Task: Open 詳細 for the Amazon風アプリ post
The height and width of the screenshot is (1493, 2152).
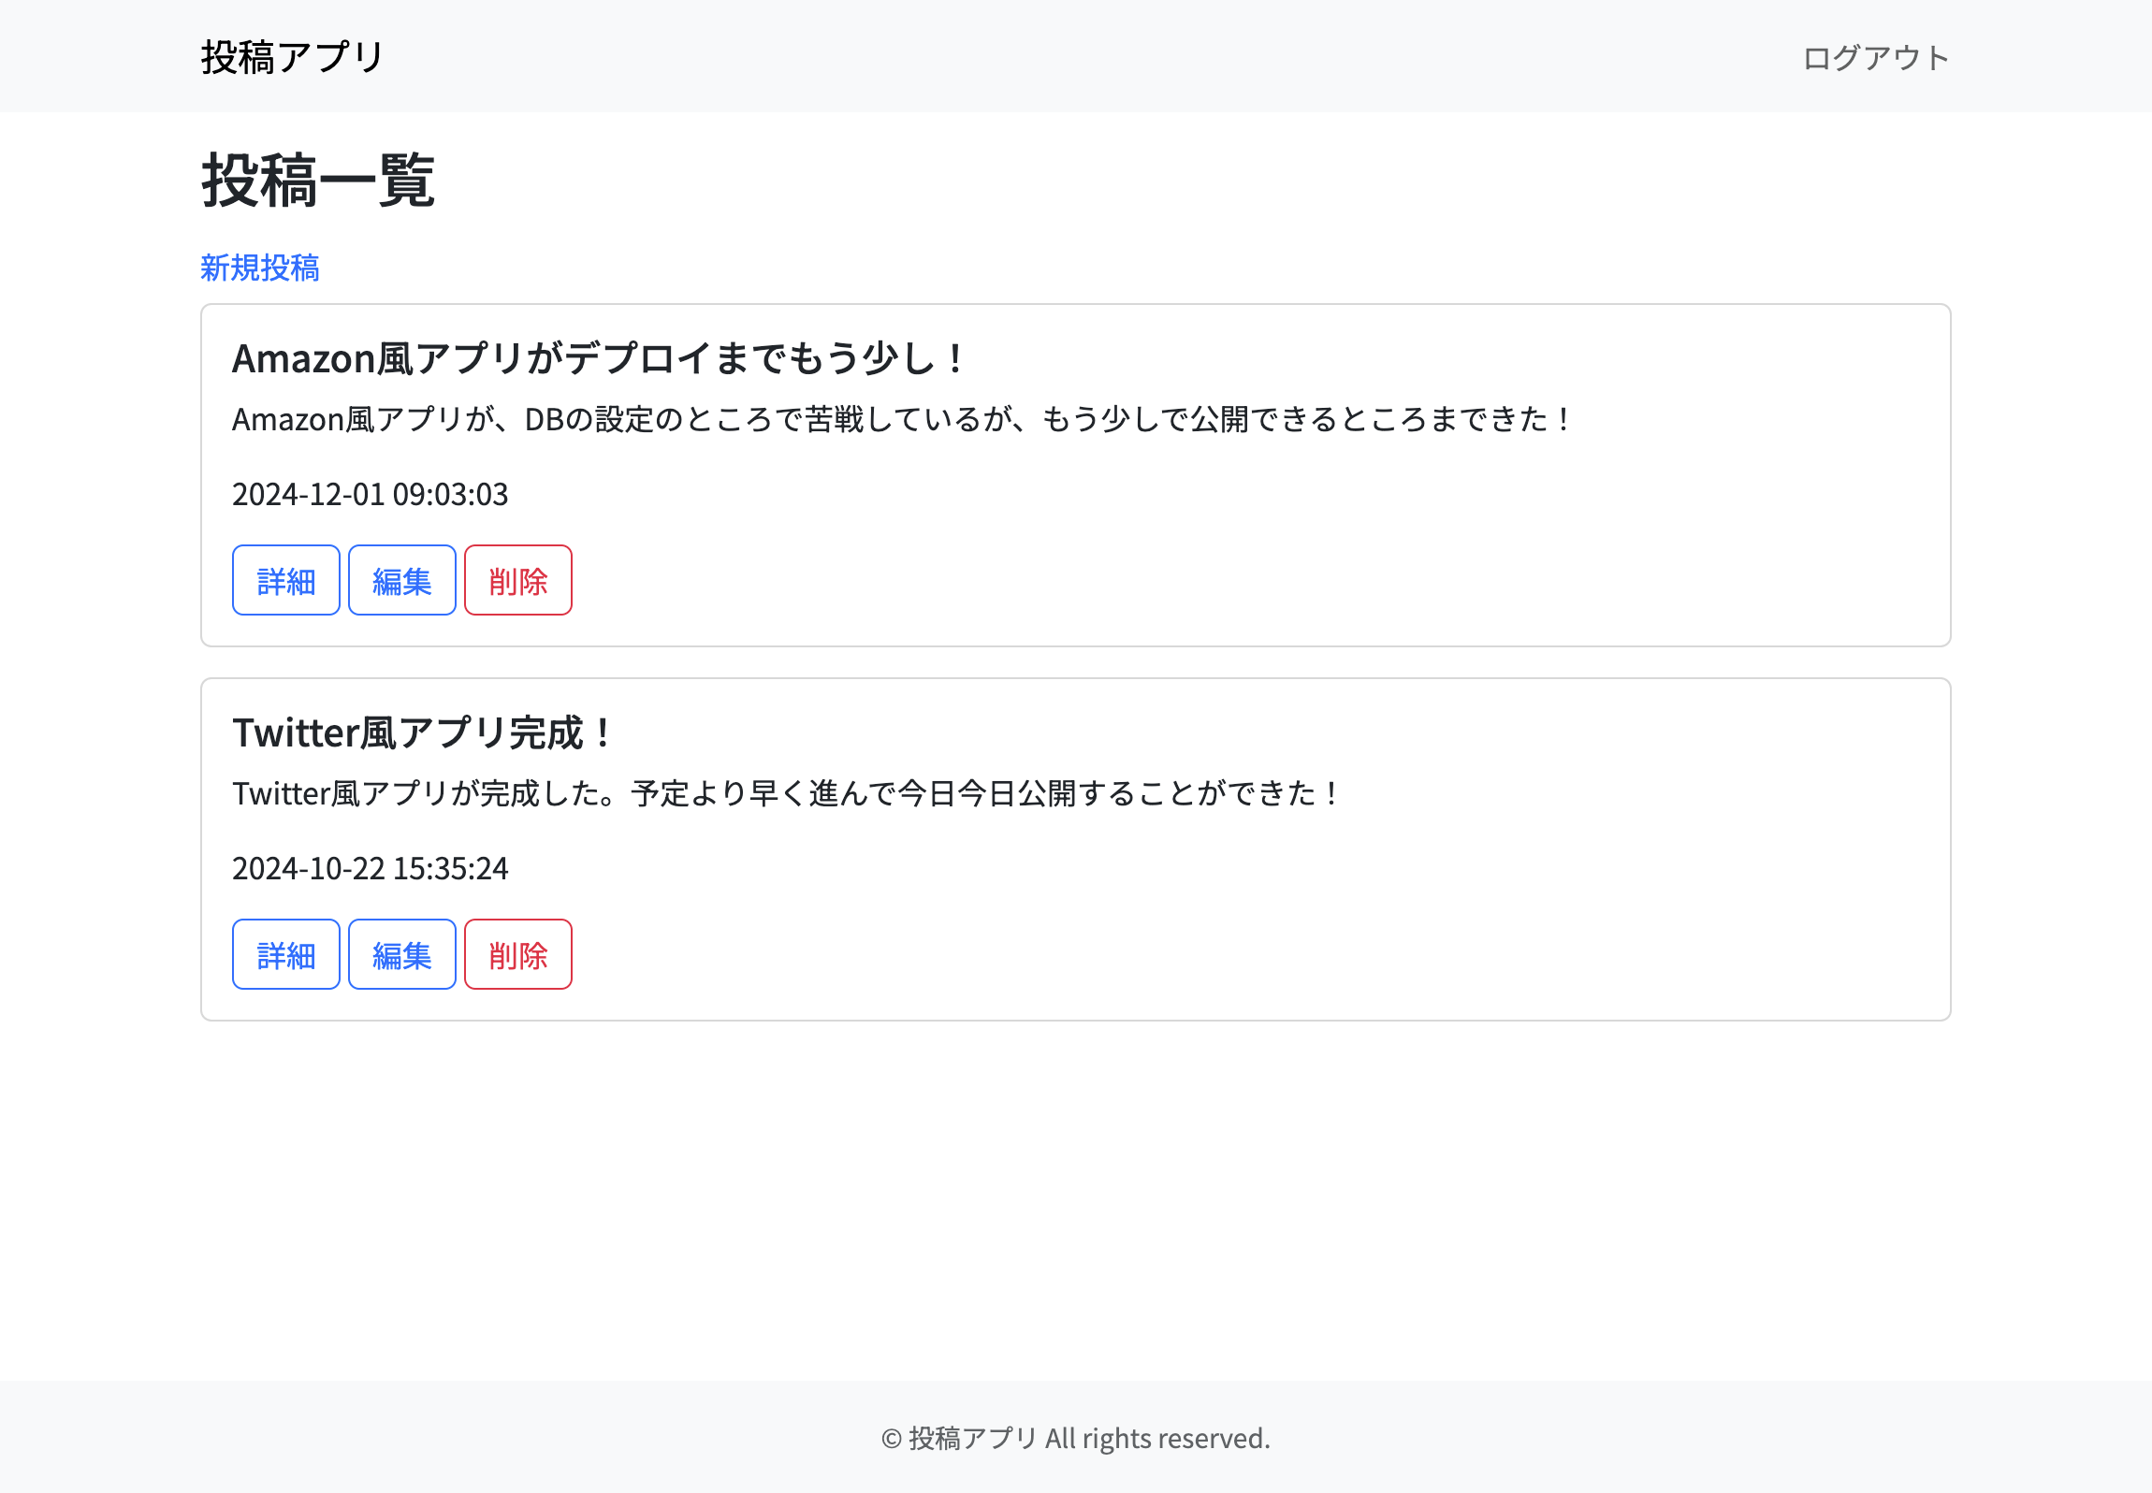Action: 285,581
